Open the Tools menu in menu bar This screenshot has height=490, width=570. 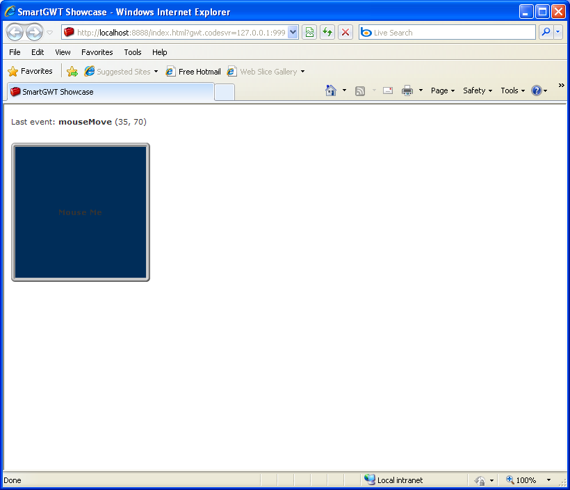coord(132,52)
